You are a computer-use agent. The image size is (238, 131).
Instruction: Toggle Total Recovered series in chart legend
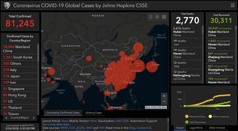[x=195, y=122]
